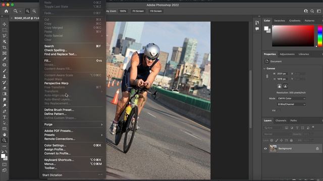Select the History Brush tool
The height and width of the screenshot is (181, 323).
[x=5, y=82]
